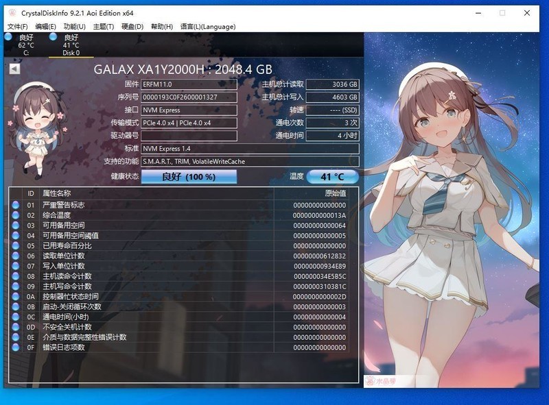Click the blue LED beside 错误日志项数
This screenshot has height=405, width=549.
[x=16, y=347]
